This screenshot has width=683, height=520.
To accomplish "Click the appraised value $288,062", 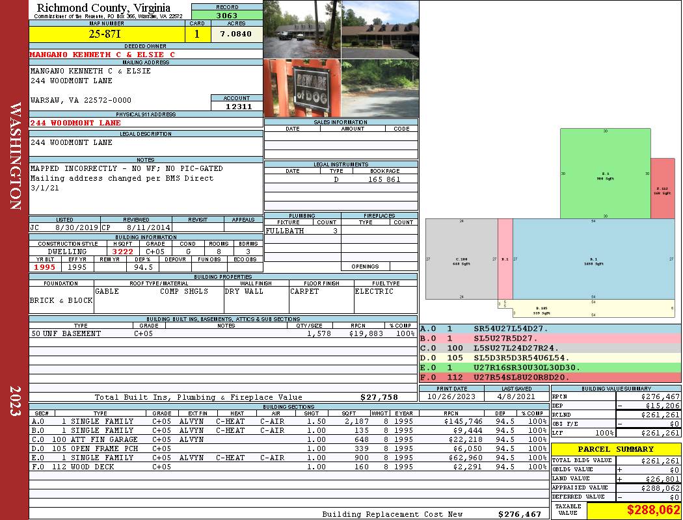I will (x=660, y=488).
